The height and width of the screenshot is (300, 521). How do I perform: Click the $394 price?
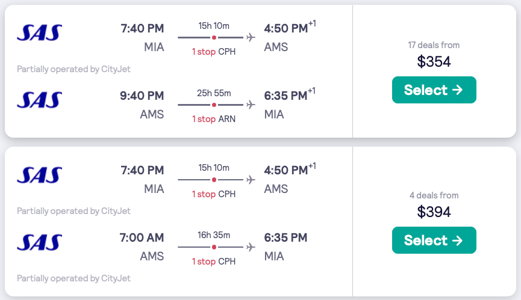point(434,212)
